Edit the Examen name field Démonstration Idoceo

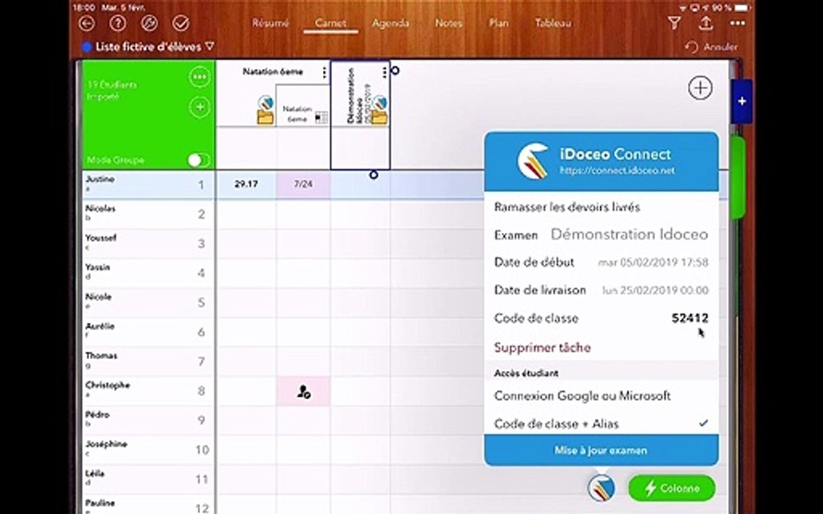pos(629,234)
